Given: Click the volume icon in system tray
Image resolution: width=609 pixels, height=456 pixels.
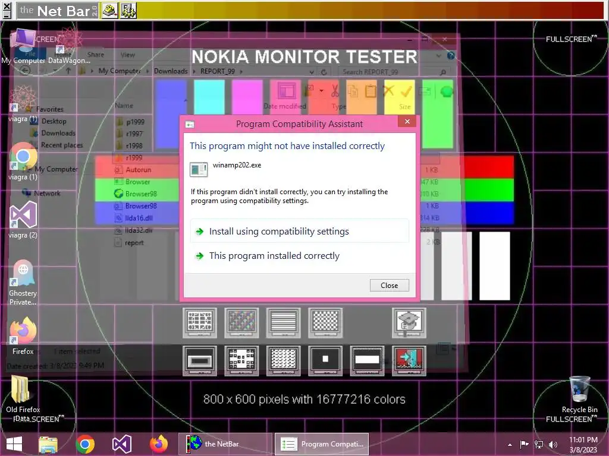Looking at the screenshot, I should point(553,444).
